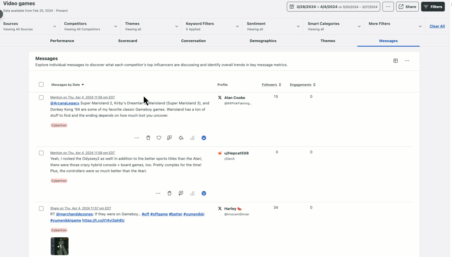
Task: Open Gameboy image thumbnail with +1
Action: pyautogui.click(x=59, y=246)
